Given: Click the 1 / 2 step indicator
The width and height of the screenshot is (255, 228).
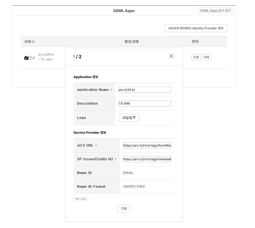Looking at the screenshot, I should (77, 57).
